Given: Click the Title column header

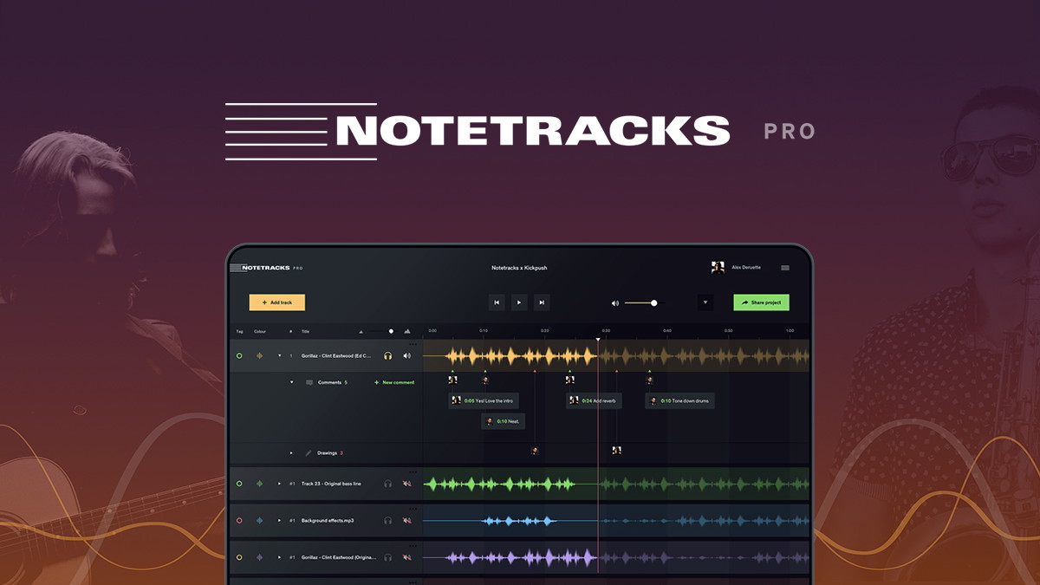Looking at the screenshot, I should pyautogui.click(x=305, y=331).
